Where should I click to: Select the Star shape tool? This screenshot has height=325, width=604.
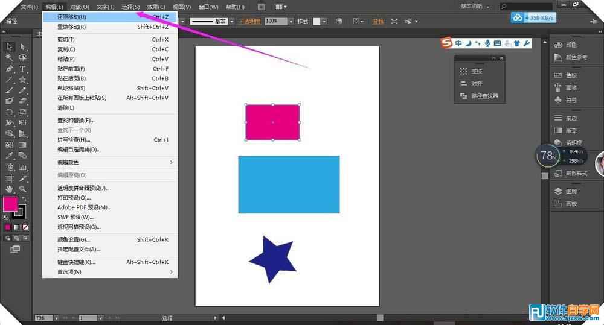click(x=23, y=80)
